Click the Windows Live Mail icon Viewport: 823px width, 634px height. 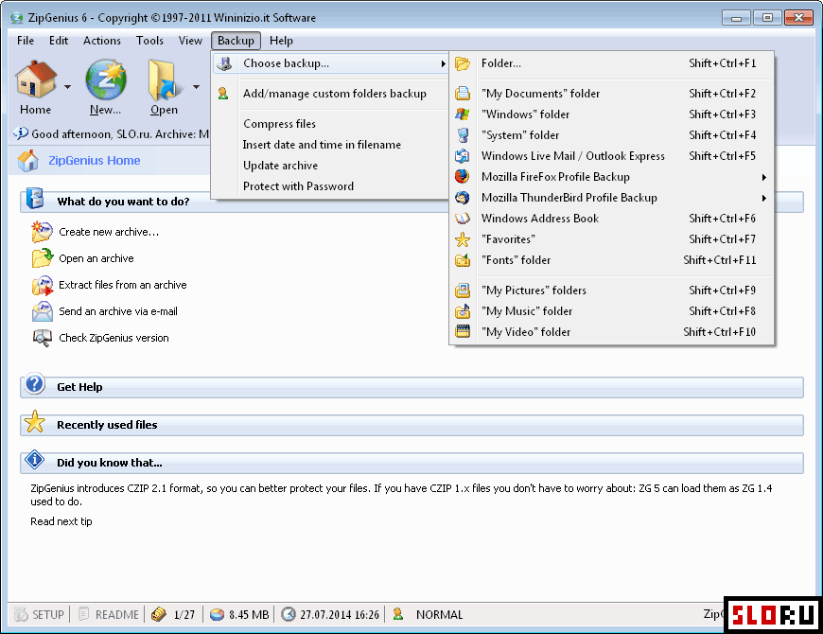pos(463,156)
